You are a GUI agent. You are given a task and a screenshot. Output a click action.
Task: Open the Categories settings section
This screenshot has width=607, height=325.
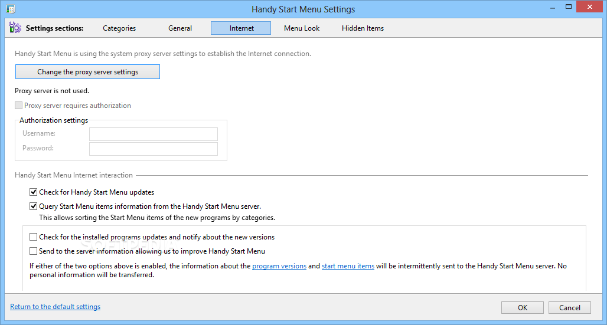coord(119,28)
